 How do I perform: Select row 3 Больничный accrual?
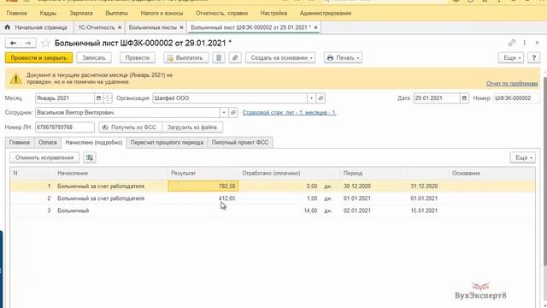(272, 210)
